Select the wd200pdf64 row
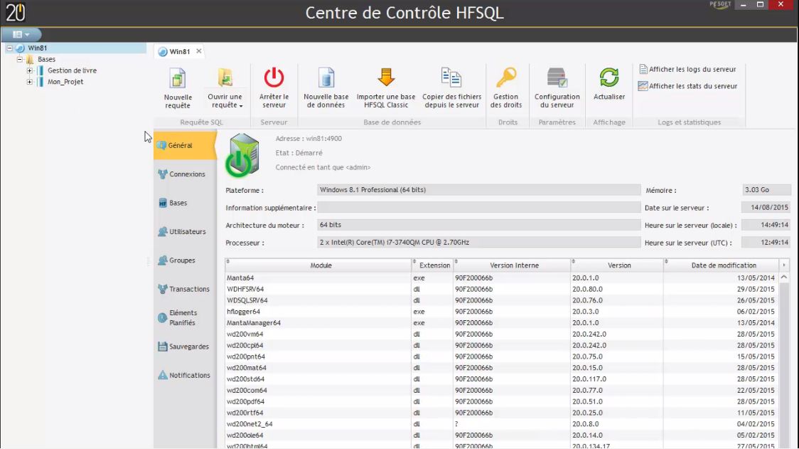 [501, 401]
